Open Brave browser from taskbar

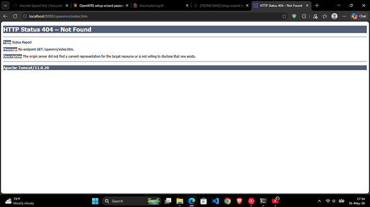pyautogui.click(x=239, y=201)
